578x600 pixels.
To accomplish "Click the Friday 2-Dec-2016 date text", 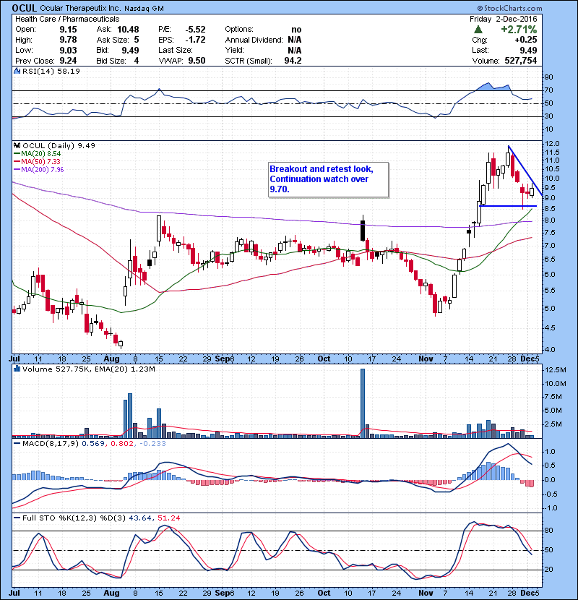I will click(504, 19).
